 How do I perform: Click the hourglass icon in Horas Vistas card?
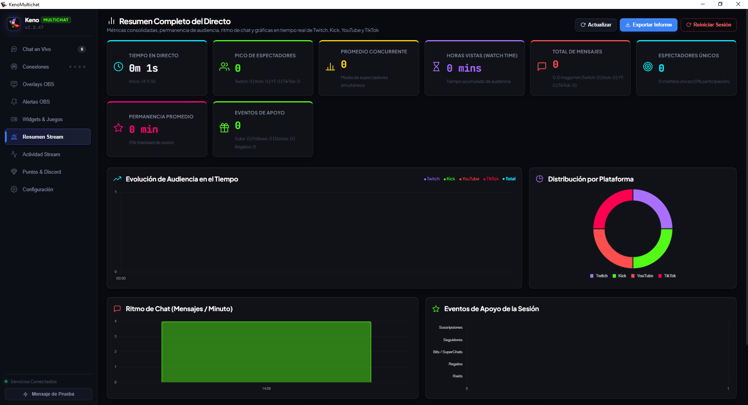436,67
